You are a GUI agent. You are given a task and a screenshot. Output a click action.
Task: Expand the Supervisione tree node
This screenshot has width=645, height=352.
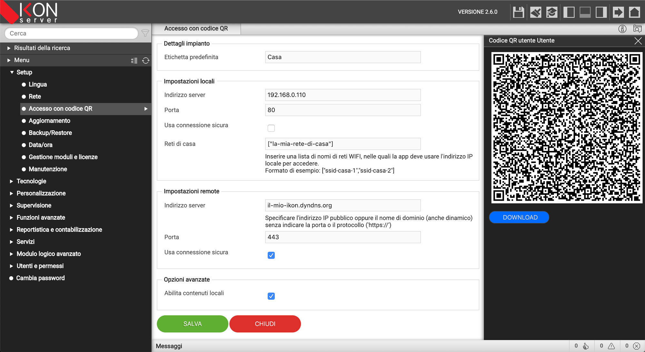11,206
